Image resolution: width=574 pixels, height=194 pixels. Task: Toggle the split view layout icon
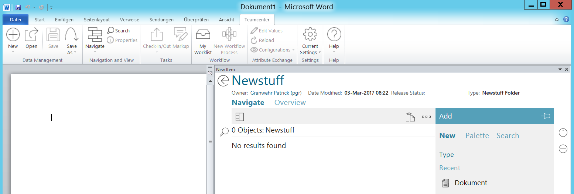pos(240,117)
